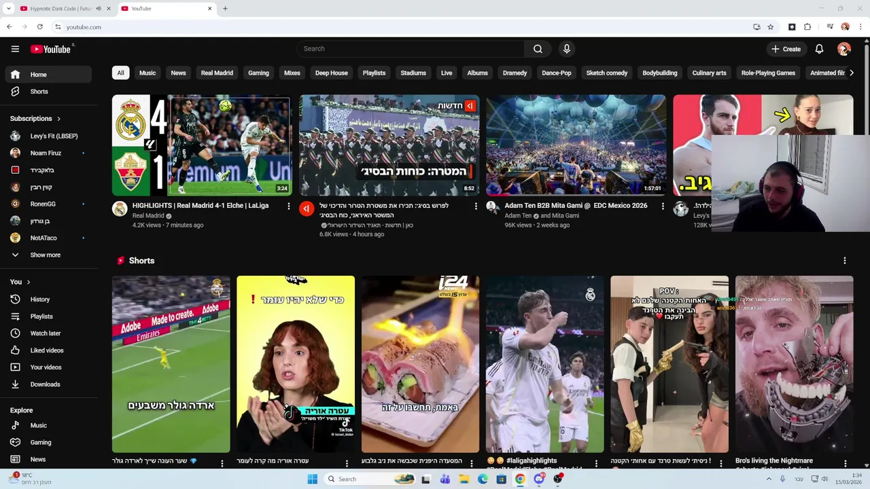Open History in the sidebar

click(48, 300)
